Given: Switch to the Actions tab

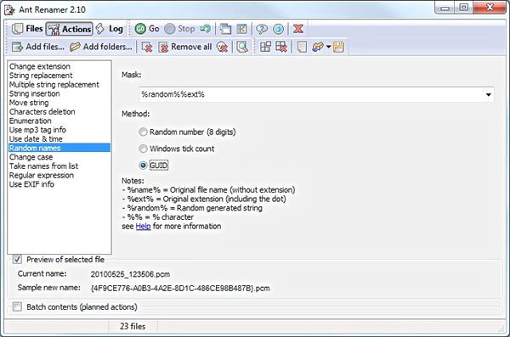Looking at the screenshot, I should pos(70,29).
